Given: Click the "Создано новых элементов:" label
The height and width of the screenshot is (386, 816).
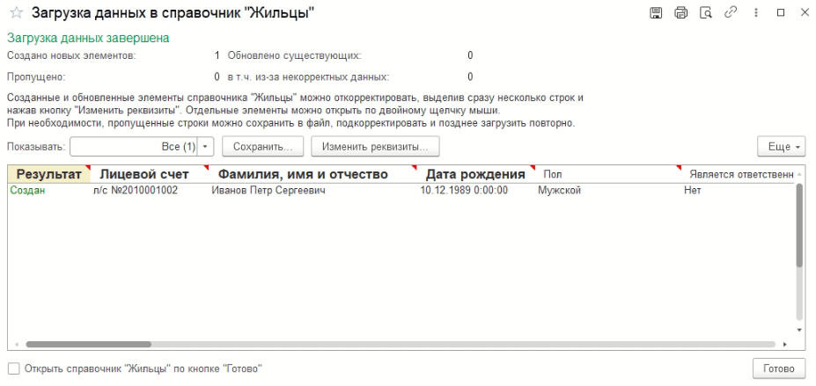Looking at the screenshot, I should (x=71, y=55).
